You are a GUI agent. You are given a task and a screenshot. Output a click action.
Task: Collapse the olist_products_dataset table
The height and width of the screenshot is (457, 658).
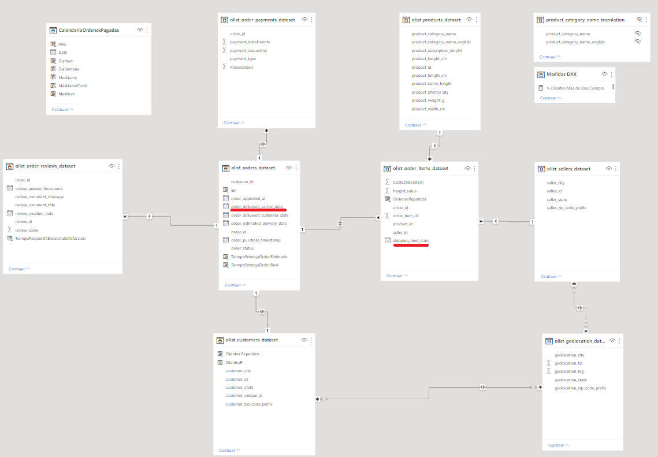coord(415,125)
